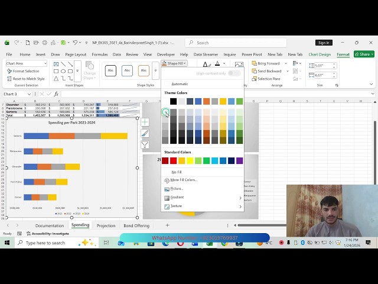
Task: Expand the formula bar
Action: (373, 94)
